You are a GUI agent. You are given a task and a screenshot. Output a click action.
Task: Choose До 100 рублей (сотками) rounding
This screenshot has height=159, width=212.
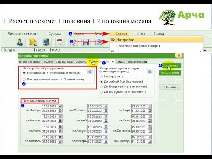pos(123,92)
